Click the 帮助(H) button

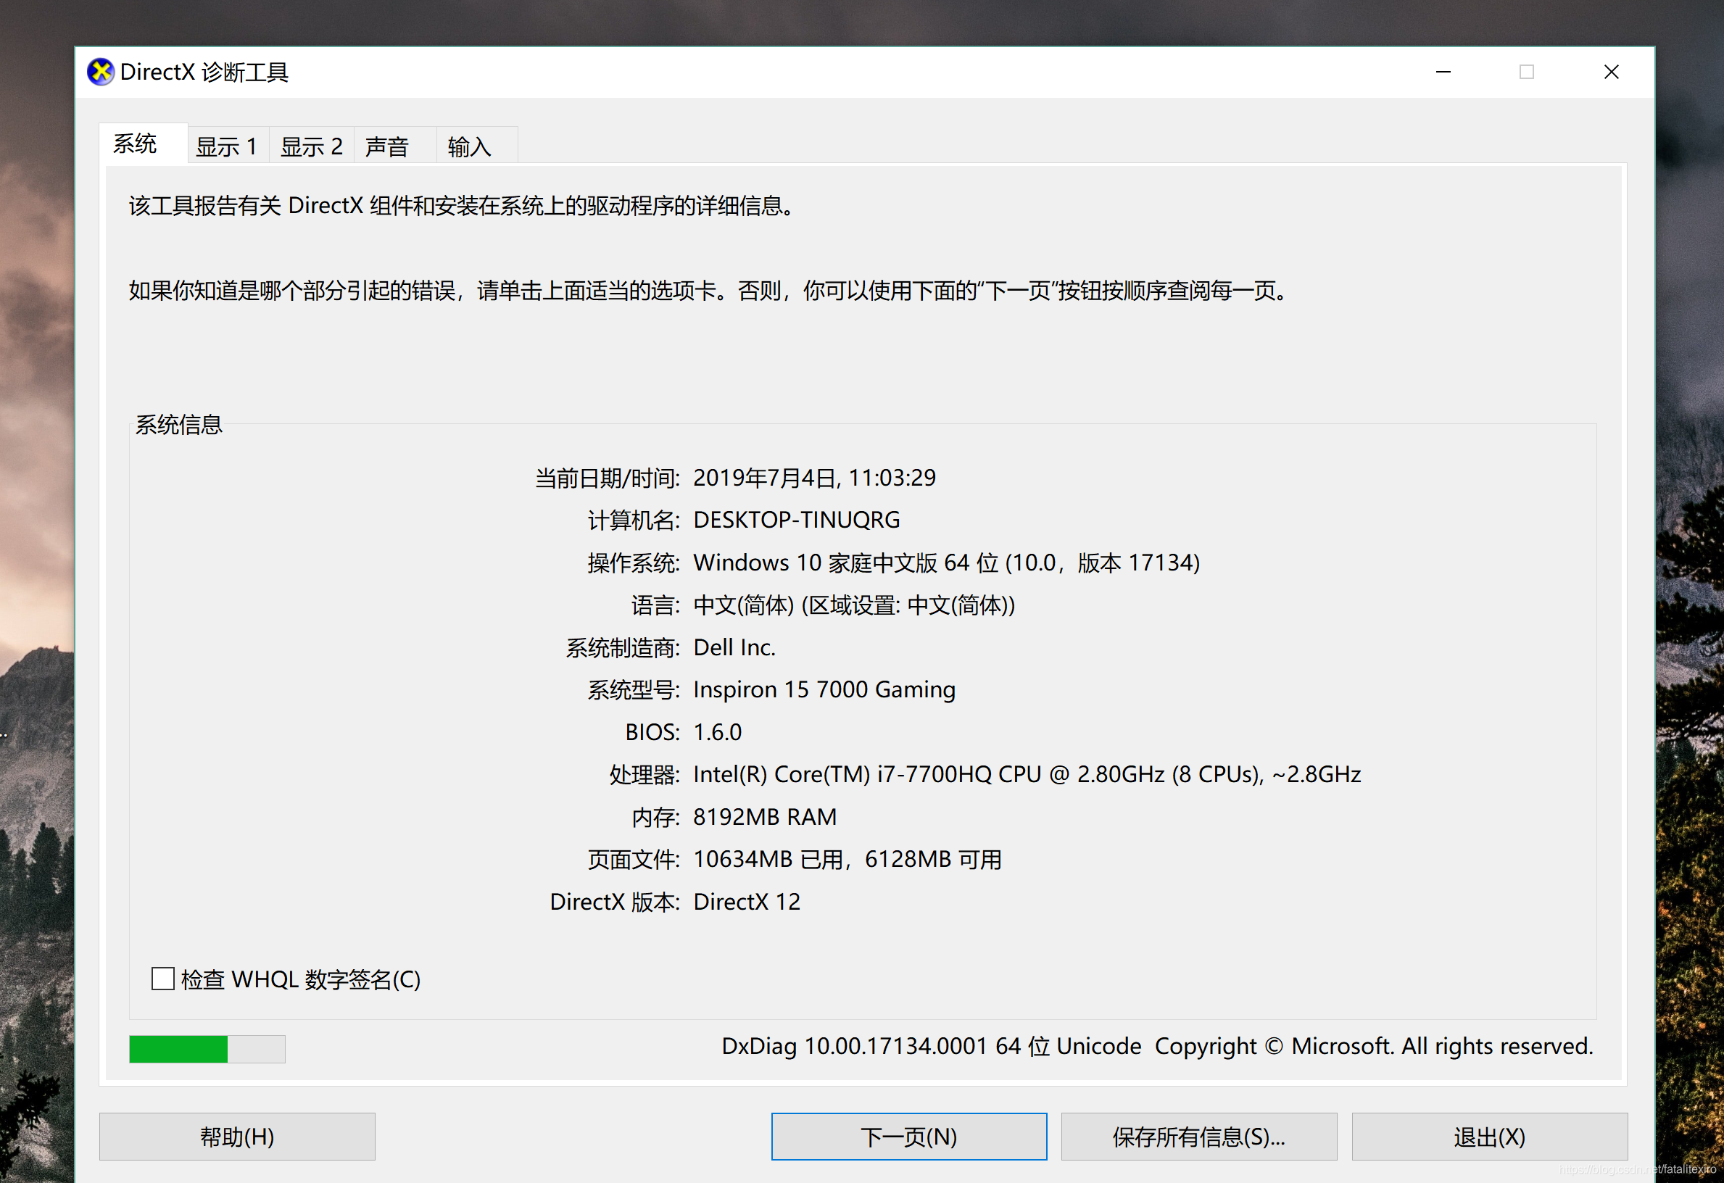click(236, 1136)
